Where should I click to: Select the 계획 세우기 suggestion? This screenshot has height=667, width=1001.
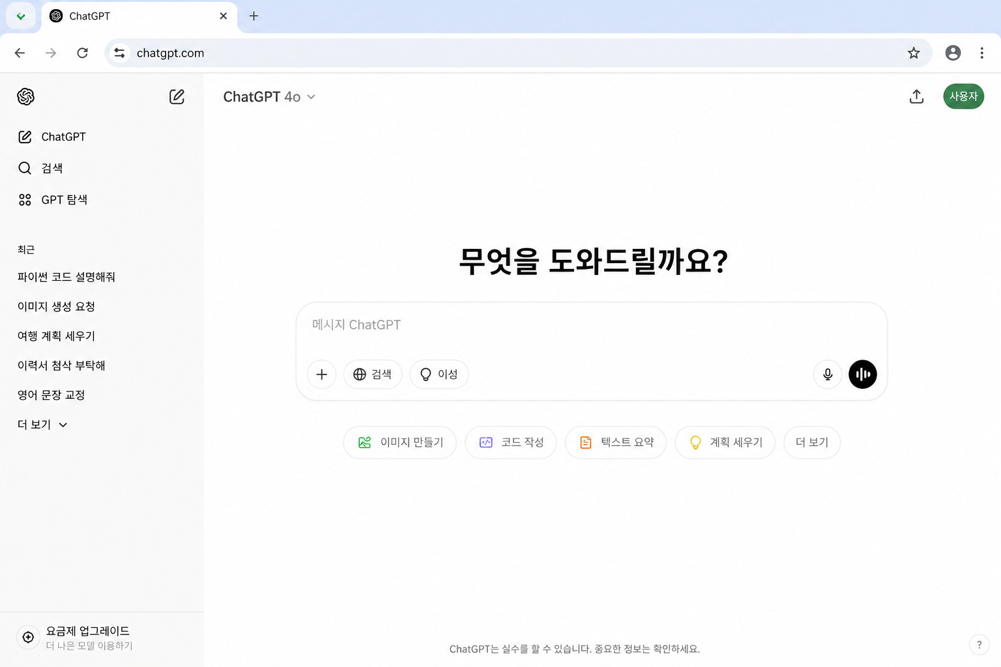point(725,442)
